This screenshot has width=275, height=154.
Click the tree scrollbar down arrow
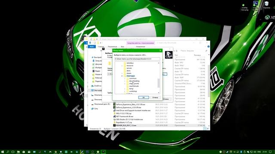click(x=159, y=93)
